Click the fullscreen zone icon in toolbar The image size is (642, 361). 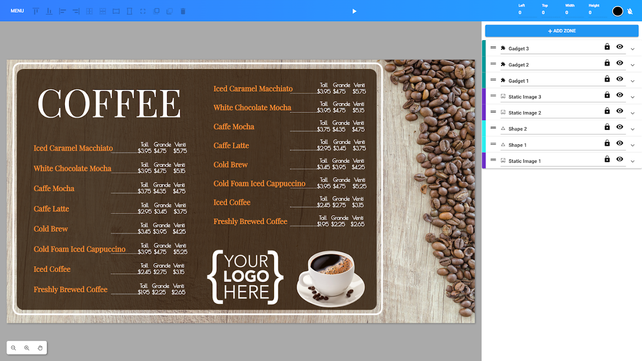click(x=143, y=11)
